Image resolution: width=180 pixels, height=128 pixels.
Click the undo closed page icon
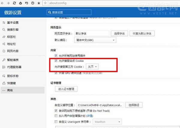click(x=26, y=3)
